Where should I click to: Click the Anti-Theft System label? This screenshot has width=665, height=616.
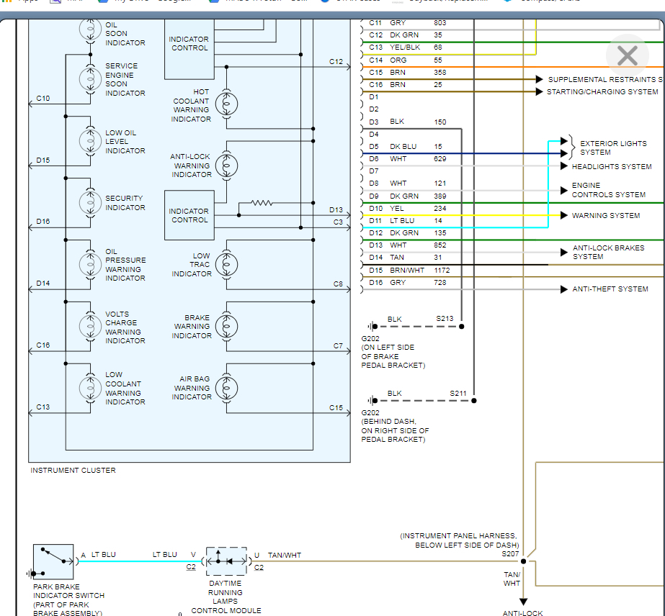(x=610, y=289)
